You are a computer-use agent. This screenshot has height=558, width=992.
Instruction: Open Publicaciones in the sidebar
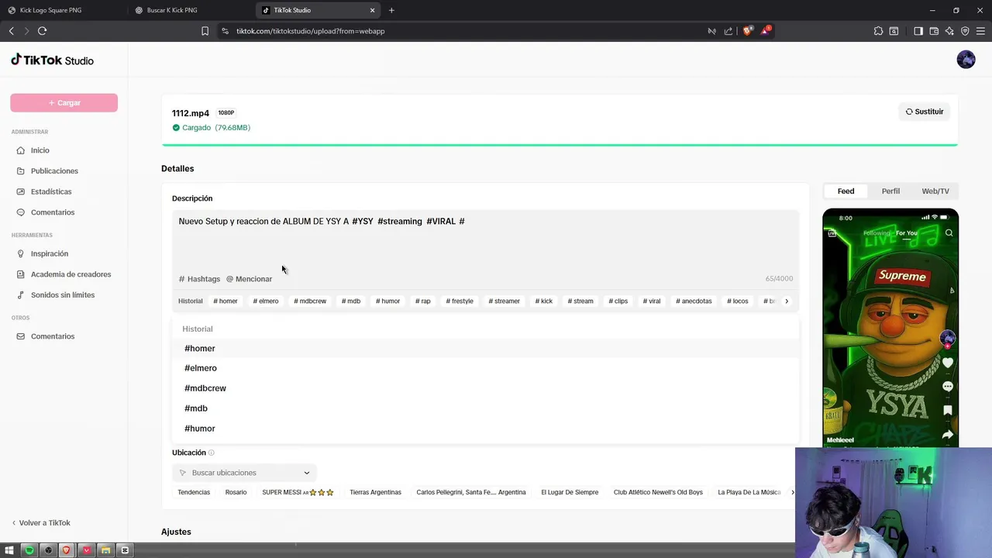pyautogui.click(x=54, y=170)
